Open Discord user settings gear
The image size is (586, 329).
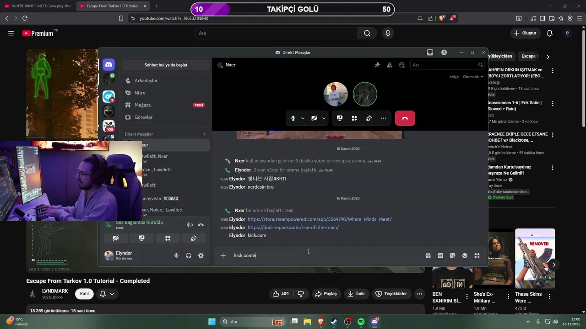coord(201,256)
